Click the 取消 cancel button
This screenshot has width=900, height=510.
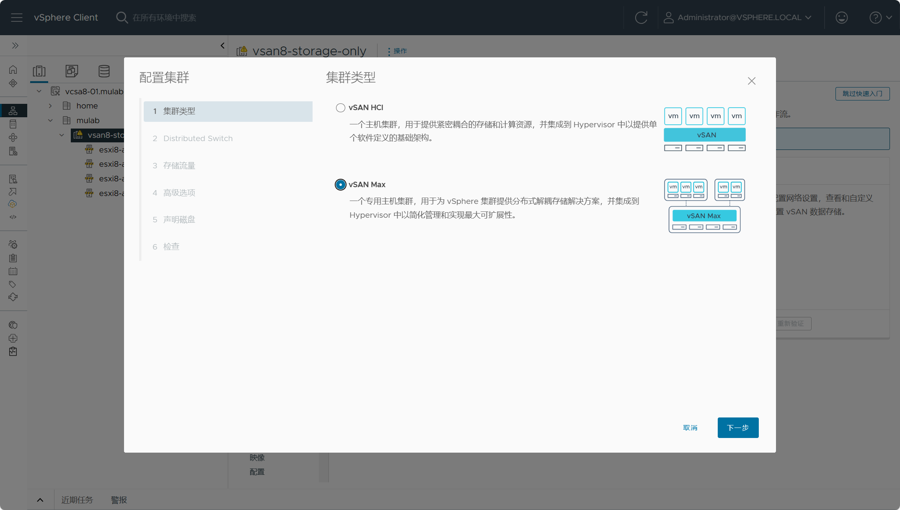[x=690, y=428]
